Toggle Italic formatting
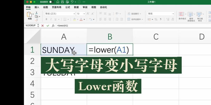211x105 pixels. (51, 19)
